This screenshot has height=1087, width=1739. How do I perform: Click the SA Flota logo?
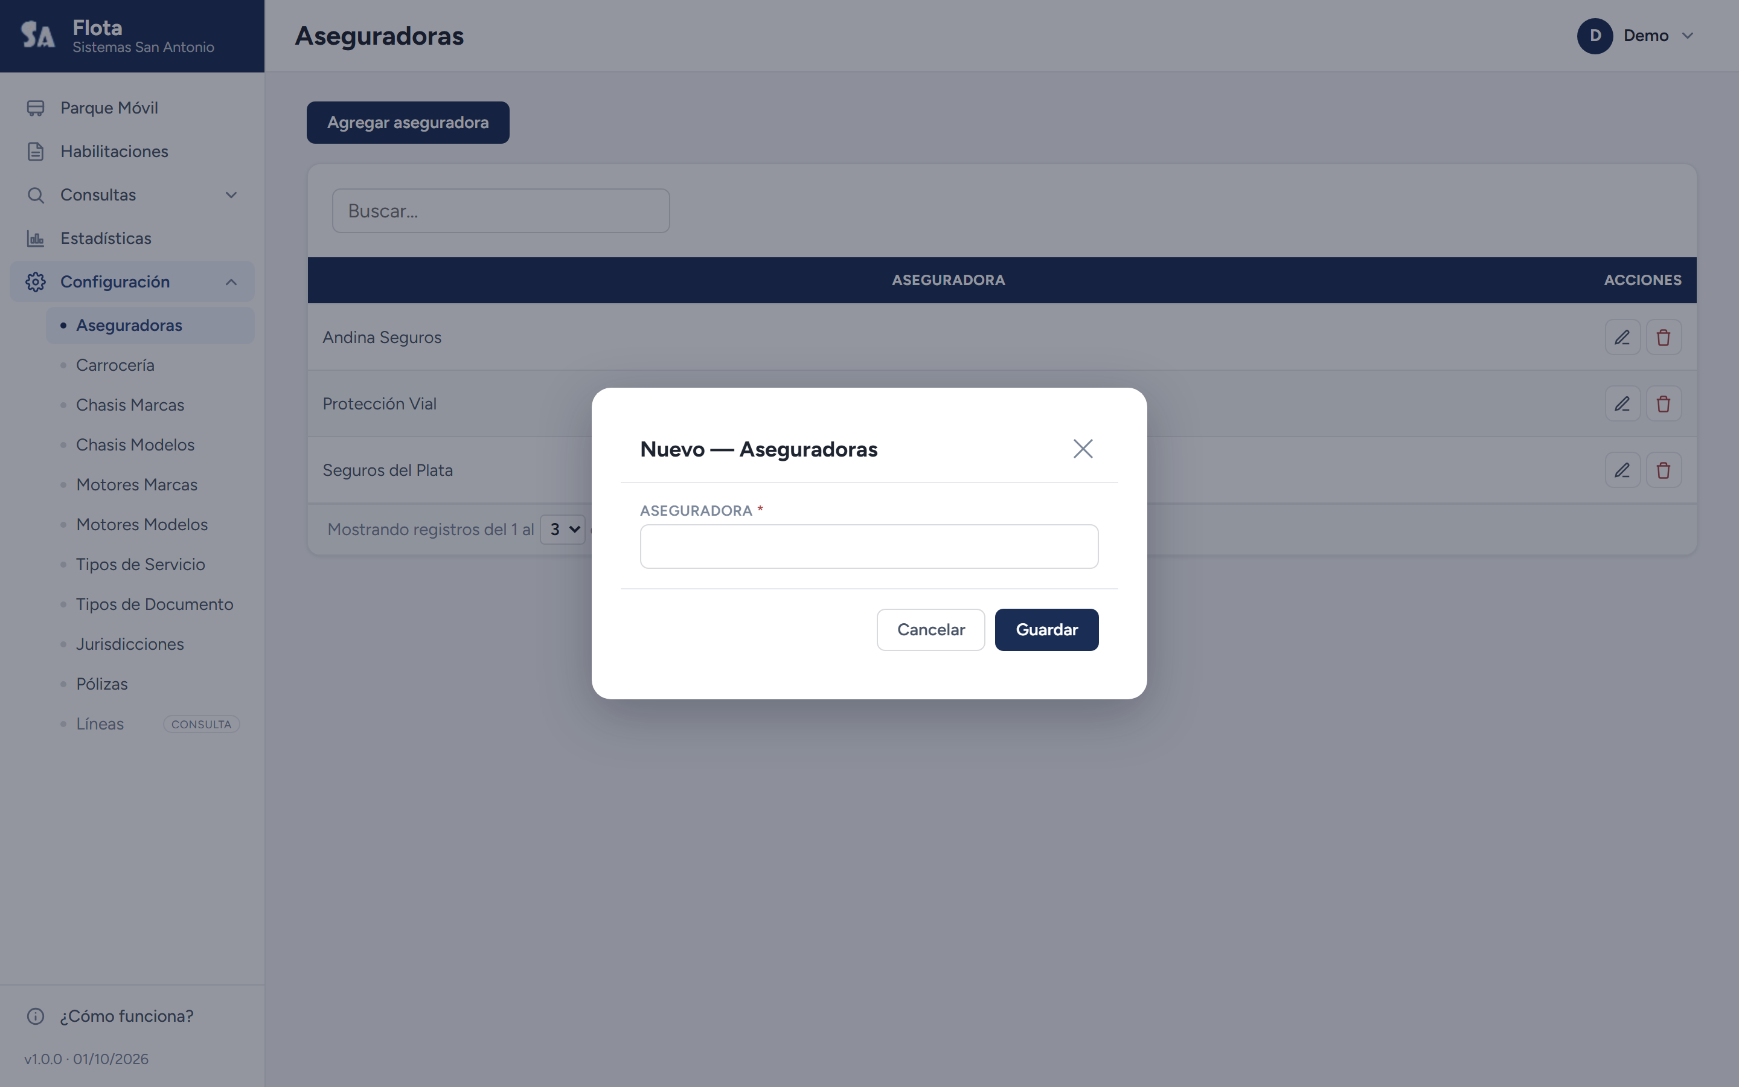click(x=38, y=34)
